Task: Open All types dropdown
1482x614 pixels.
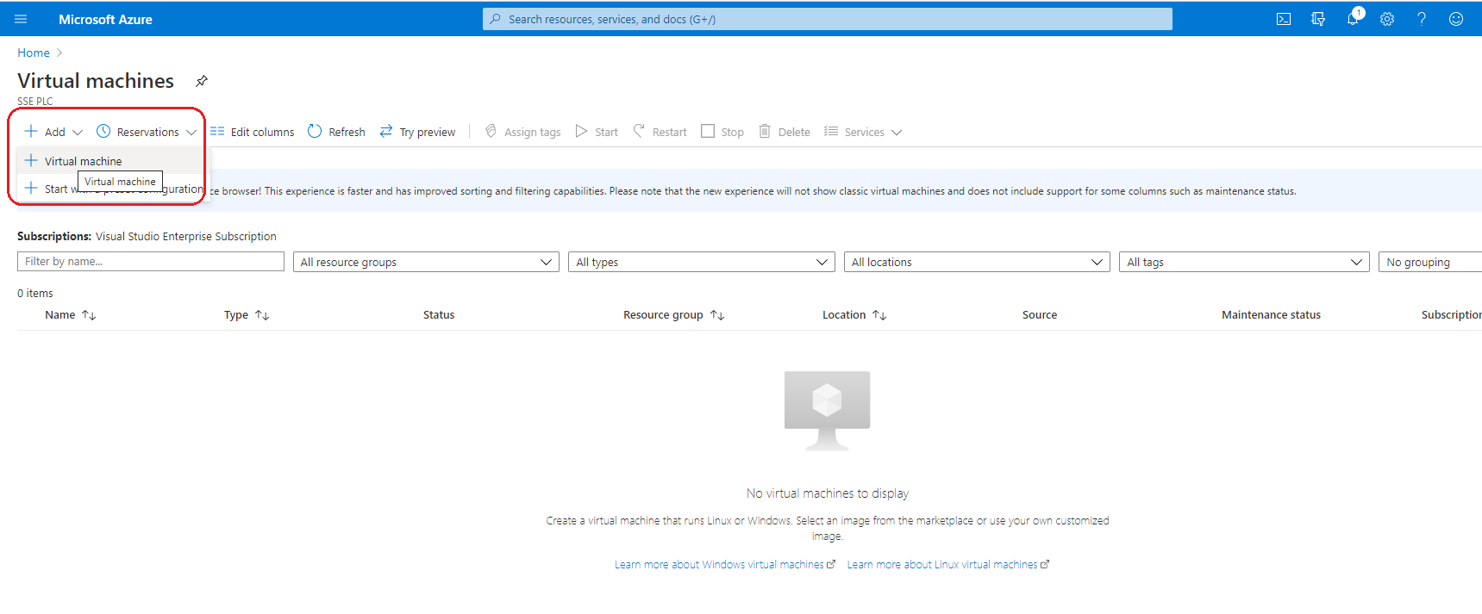Action: (x=702, y=262)
